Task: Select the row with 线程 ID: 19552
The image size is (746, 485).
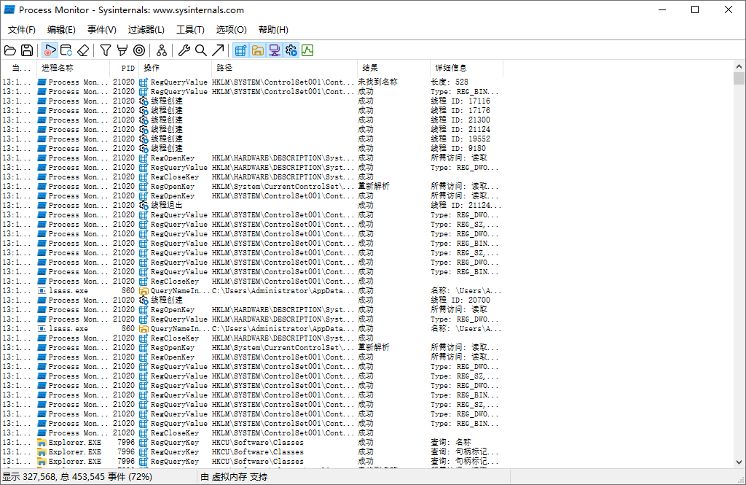Action: point(252,139)
